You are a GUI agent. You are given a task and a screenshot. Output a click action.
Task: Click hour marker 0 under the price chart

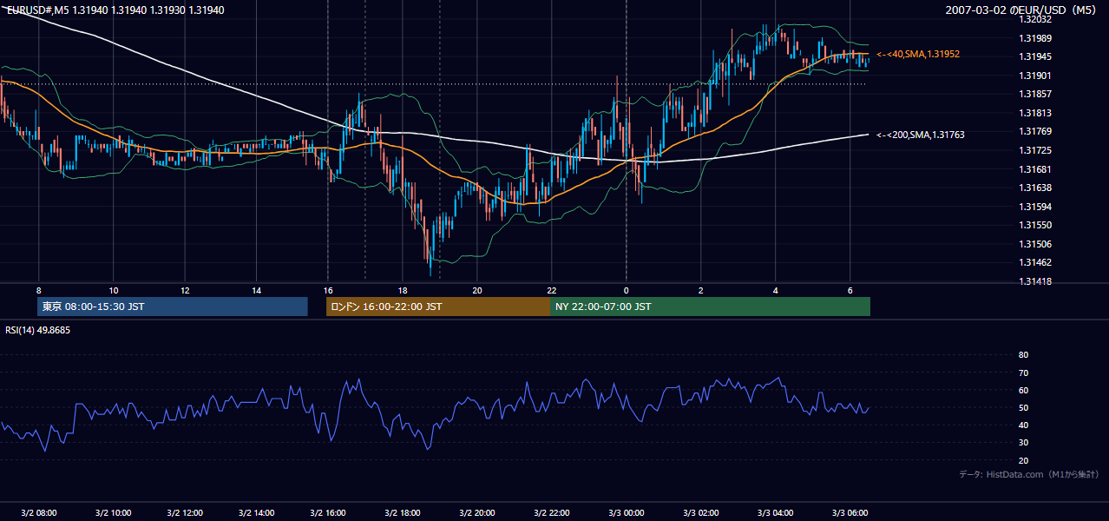point(627,290)
